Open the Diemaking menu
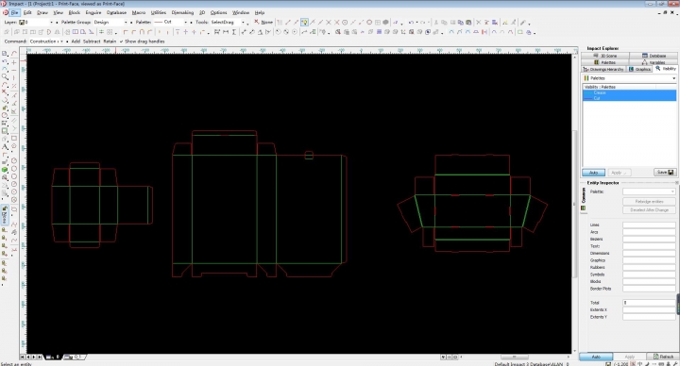The height and width of the screenshot is (366, 680). point(182,12)
